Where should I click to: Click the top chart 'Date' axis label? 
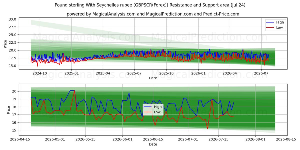click(153, 78)
